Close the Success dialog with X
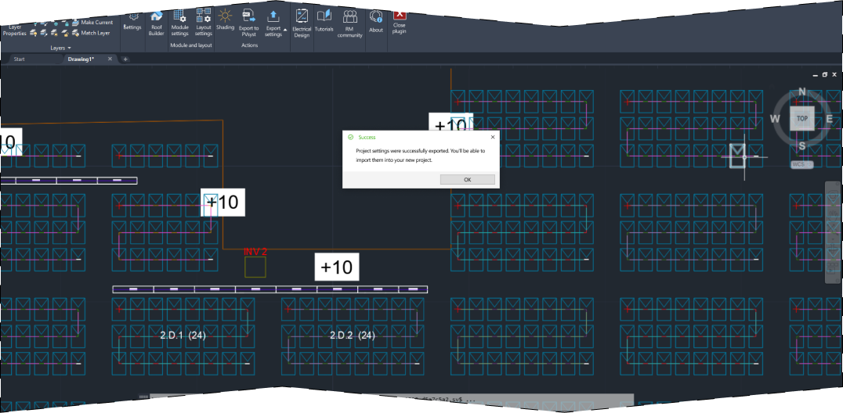Screen dimensions: 843x413 493,137
